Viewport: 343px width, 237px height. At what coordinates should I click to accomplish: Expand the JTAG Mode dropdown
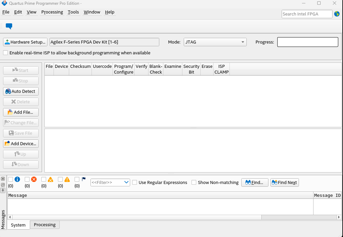pos(215,42)
